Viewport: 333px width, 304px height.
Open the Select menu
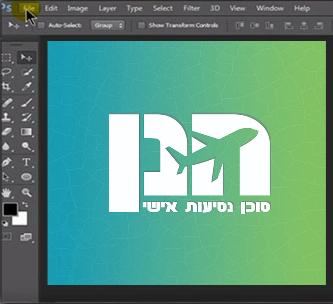click(163, 8)
